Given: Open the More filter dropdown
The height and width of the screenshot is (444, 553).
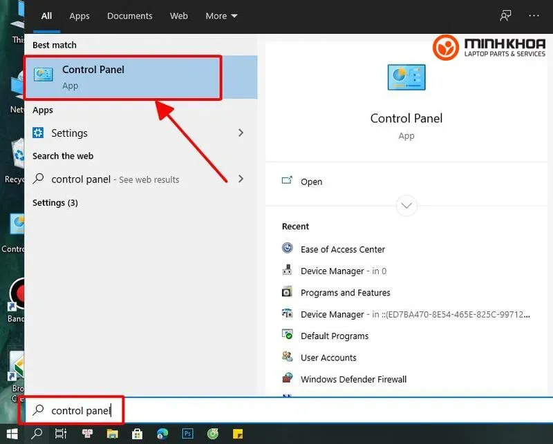Looking at the screenshot, I should coord(221,16).
